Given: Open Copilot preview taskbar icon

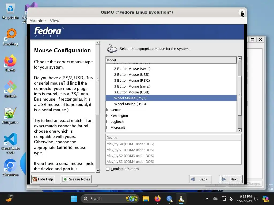Looking at the screenshot, I should pyautogui.click(x=266, y=199).
